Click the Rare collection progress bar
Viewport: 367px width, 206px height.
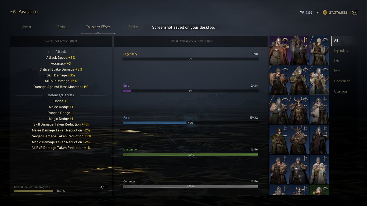(190, 123)
